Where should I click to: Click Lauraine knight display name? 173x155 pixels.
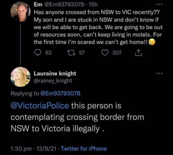pos(55,74)
